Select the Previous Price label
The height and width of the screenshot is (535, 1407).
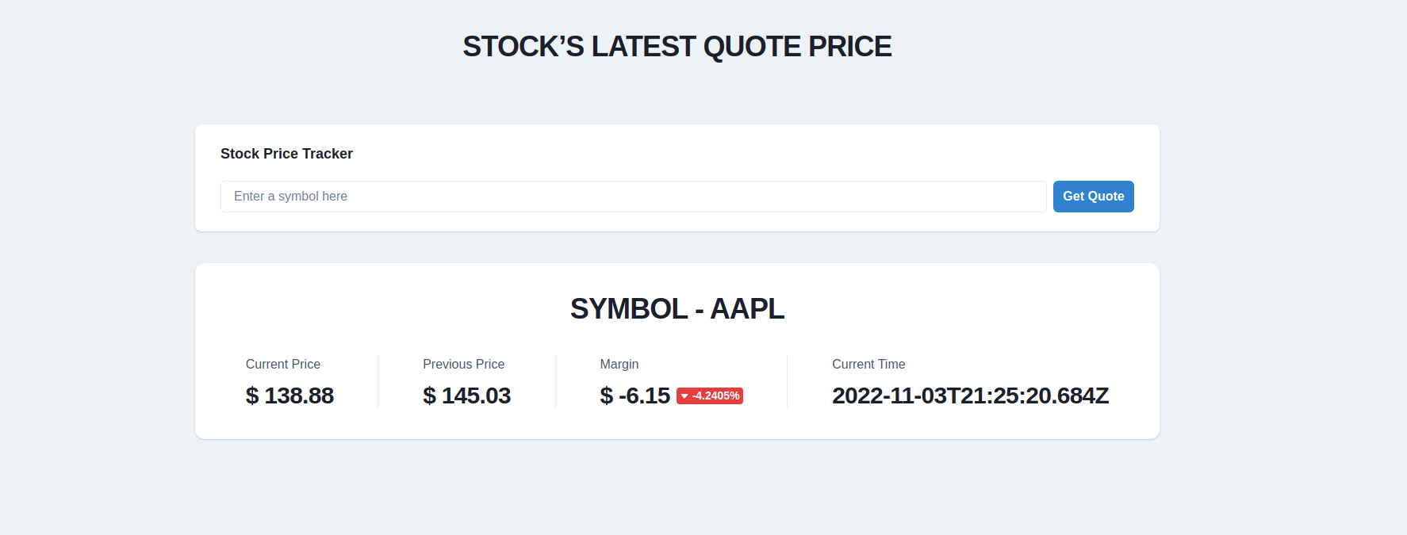click(x=463, y=364)
